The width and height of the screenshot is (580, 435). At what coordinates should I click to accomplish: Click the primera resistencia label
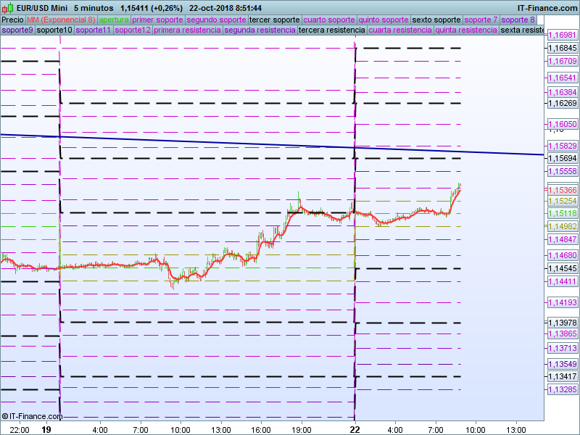(x=187, y=30)
